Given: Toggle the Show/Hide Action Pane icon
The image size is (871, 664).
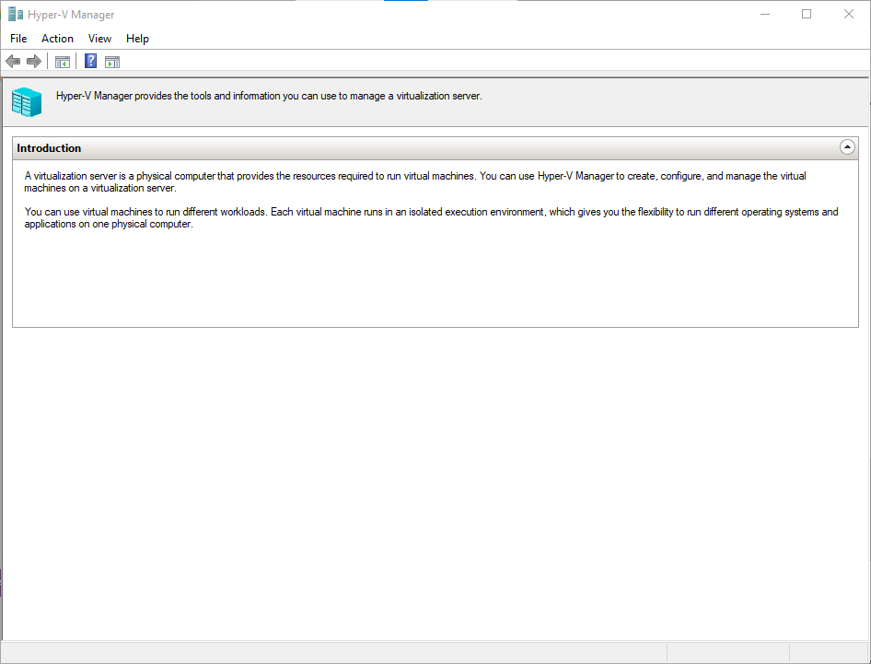Looking at the screenshot, I should coord(112,62).
